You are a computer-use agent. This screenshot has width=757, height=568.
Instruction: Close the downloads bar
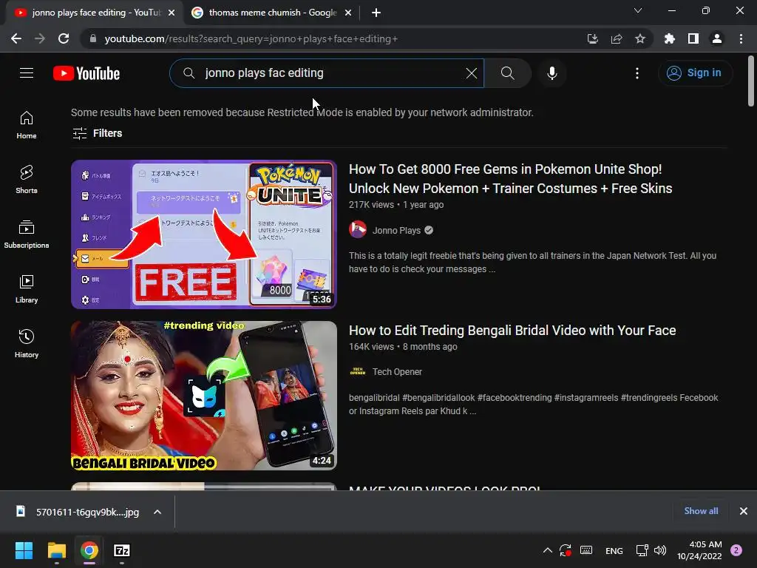tap(744, 511)
